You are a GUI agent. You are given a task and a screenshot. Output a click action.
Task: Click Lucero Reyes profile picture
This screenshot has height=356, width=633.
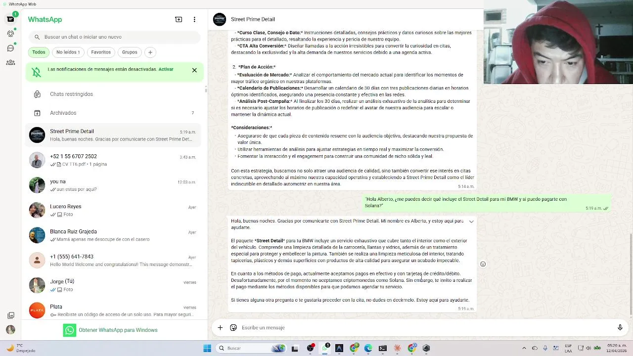click(37, 210)
